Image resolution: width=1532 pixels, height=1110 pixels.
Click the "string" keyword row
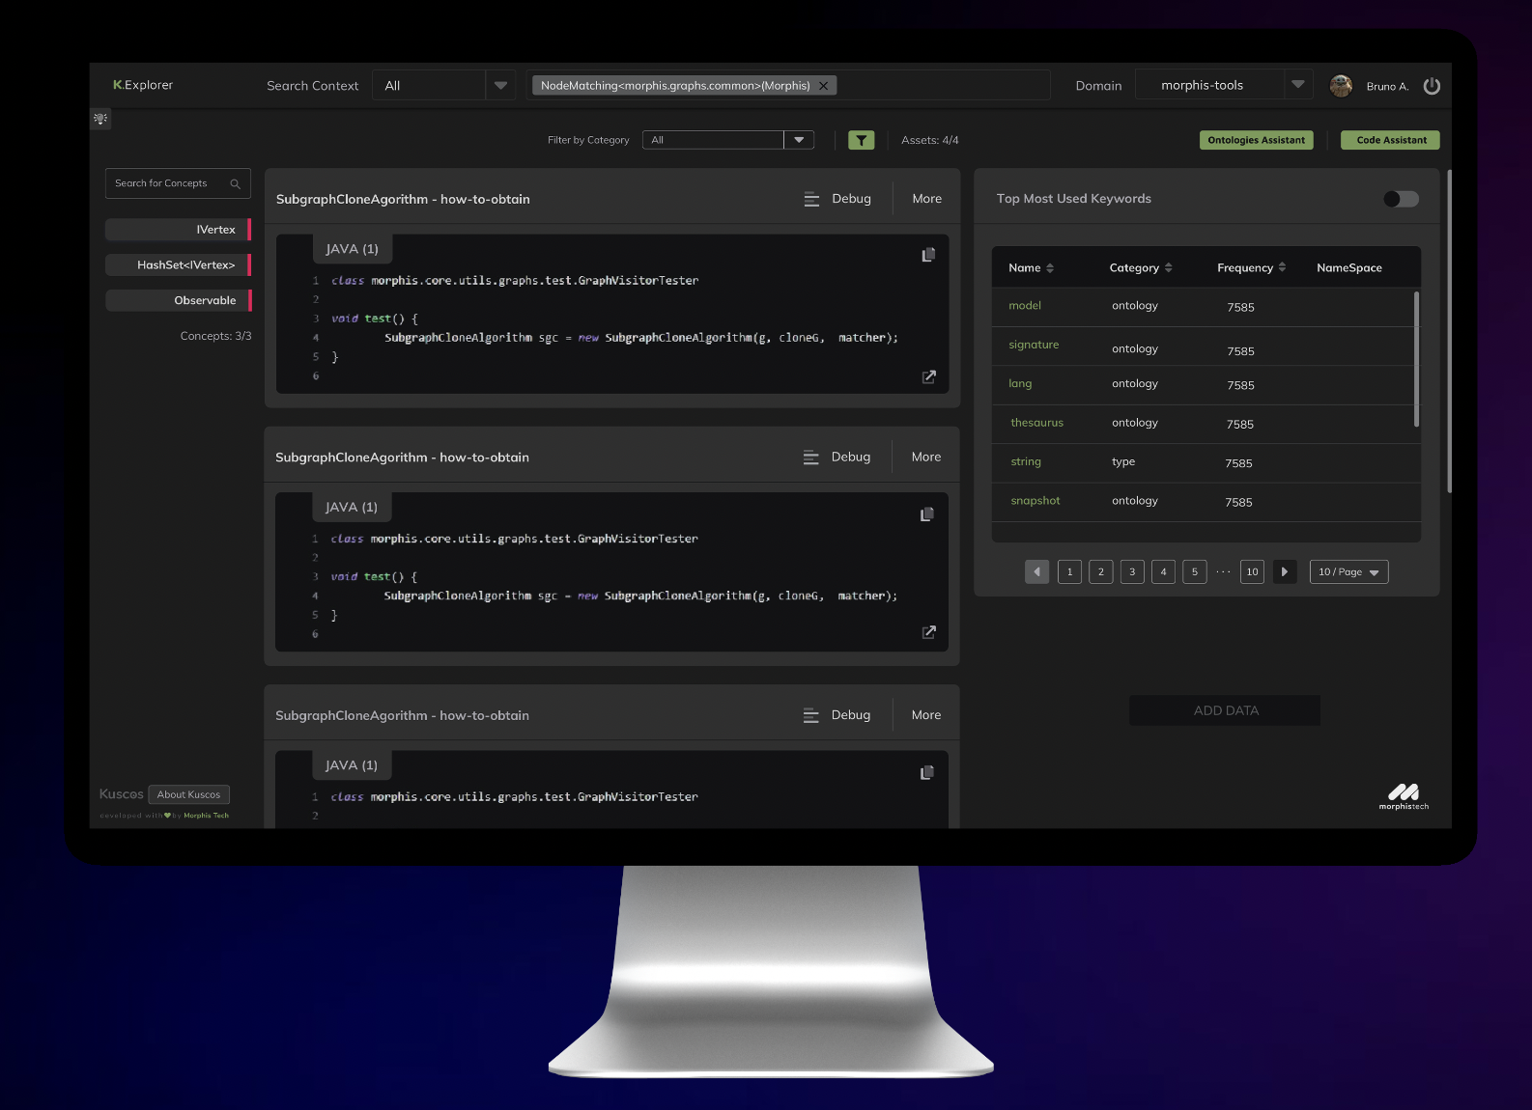[x=1206, y=463]
